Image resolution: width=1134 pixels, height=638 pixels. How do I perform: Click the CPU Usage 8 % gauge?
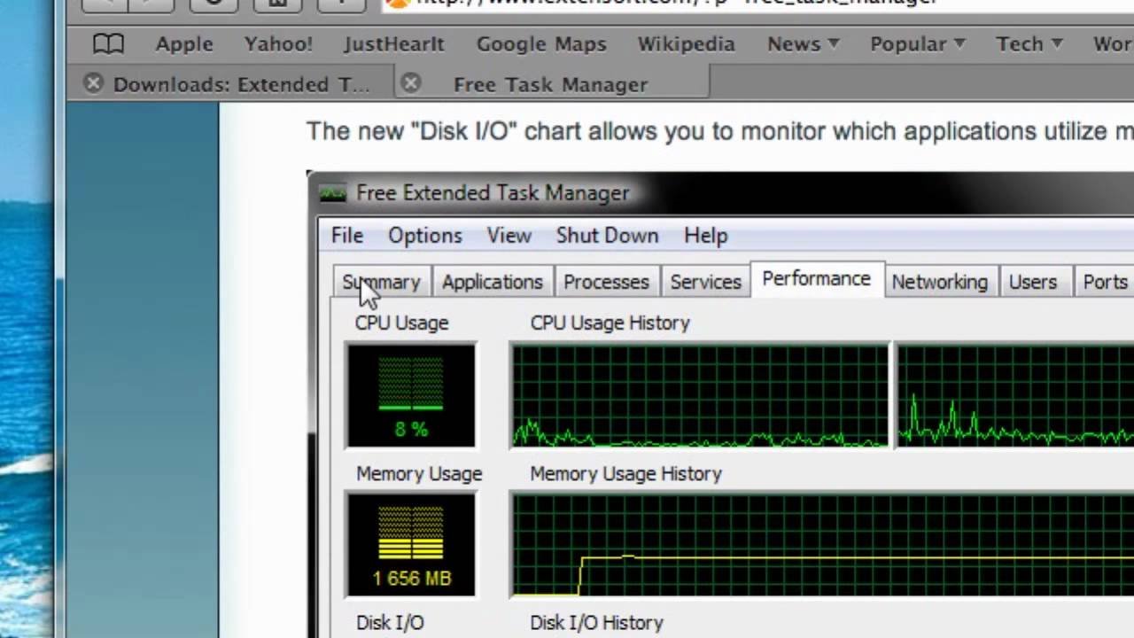point(411,395)
